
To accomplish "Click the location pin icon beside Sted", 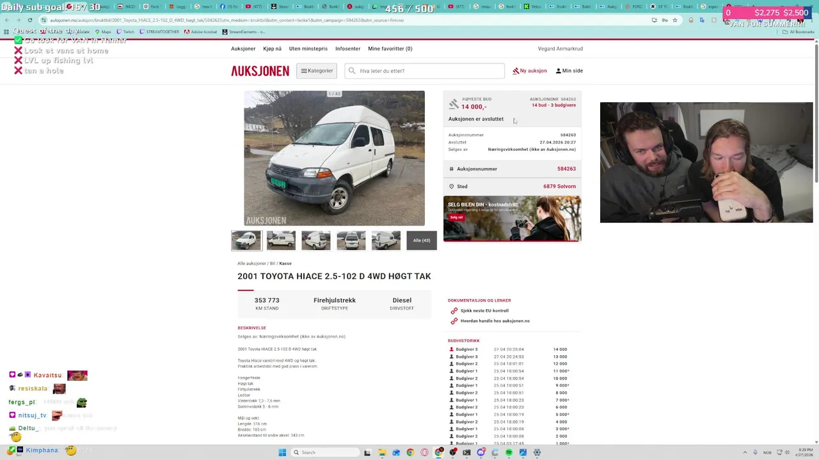I will [451, 187].
